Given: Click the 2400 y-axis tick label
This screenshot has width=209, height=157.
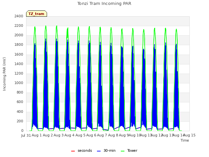Looking at the screenshot, I should pyautogui.click(x=19, y=16).
